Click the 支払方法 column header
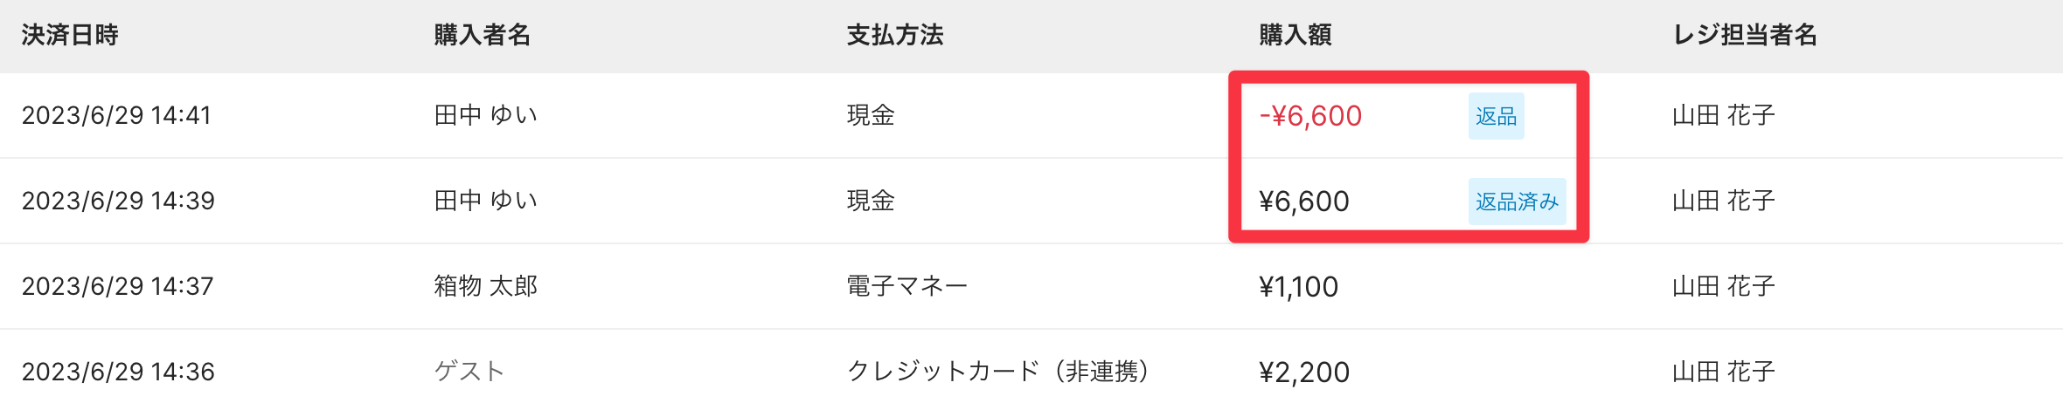This screenshot has height=410, width=2063. [x=895, y=35]
